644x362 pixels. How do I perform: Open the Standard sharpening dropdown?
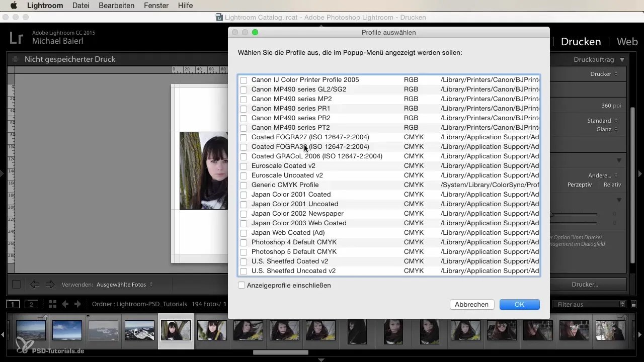602,121
